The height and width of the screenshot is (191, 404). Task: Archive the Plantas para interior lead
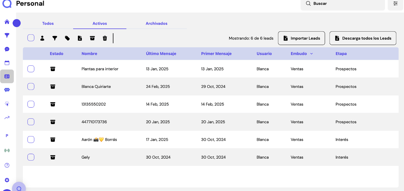coord(53,69)
